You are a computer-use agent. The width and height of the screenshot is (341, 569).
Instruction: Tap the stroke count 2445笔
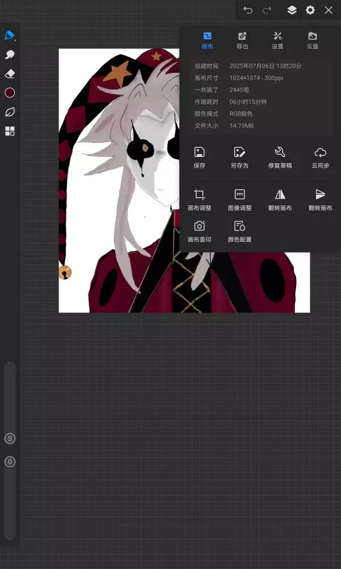tap(239, 90)
